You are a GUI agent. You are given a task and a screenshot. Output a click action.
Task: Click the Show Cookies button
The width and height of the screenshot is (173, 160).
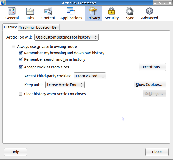(150, 85)
